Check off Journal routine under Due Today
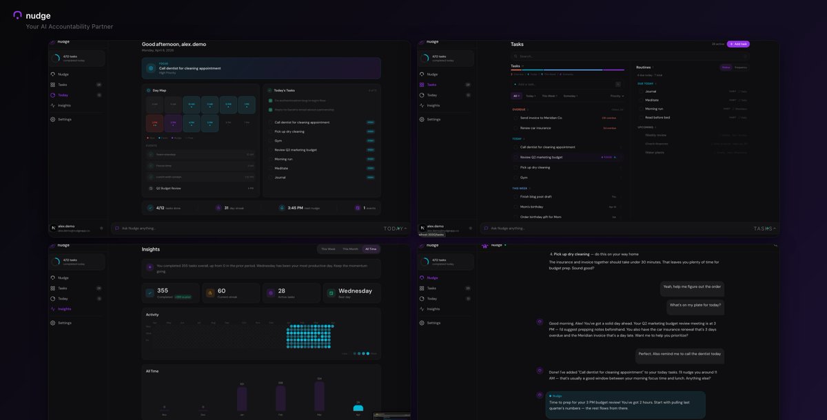This screenshot has height=420, width=827. [642, 91]
